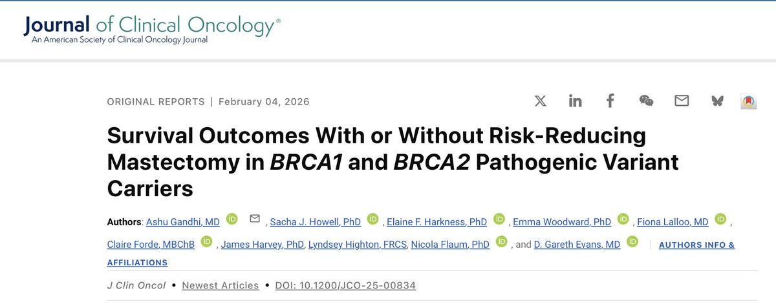The image size is (776, 304).
Task: Open Claire Forde's ORCID iD icon
Action: click(206, 242)
